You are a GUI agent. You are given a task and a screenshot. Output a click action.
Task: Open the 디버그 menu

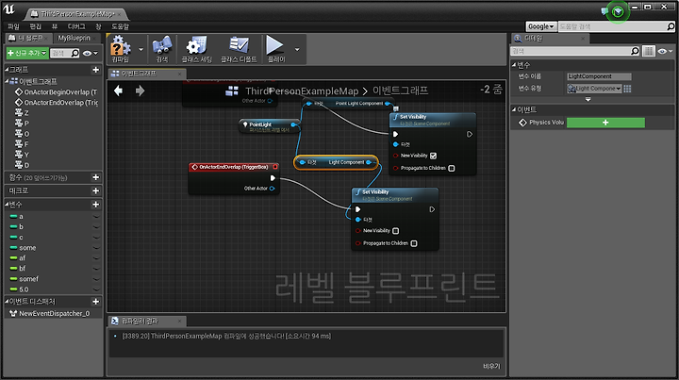[76, 26]
